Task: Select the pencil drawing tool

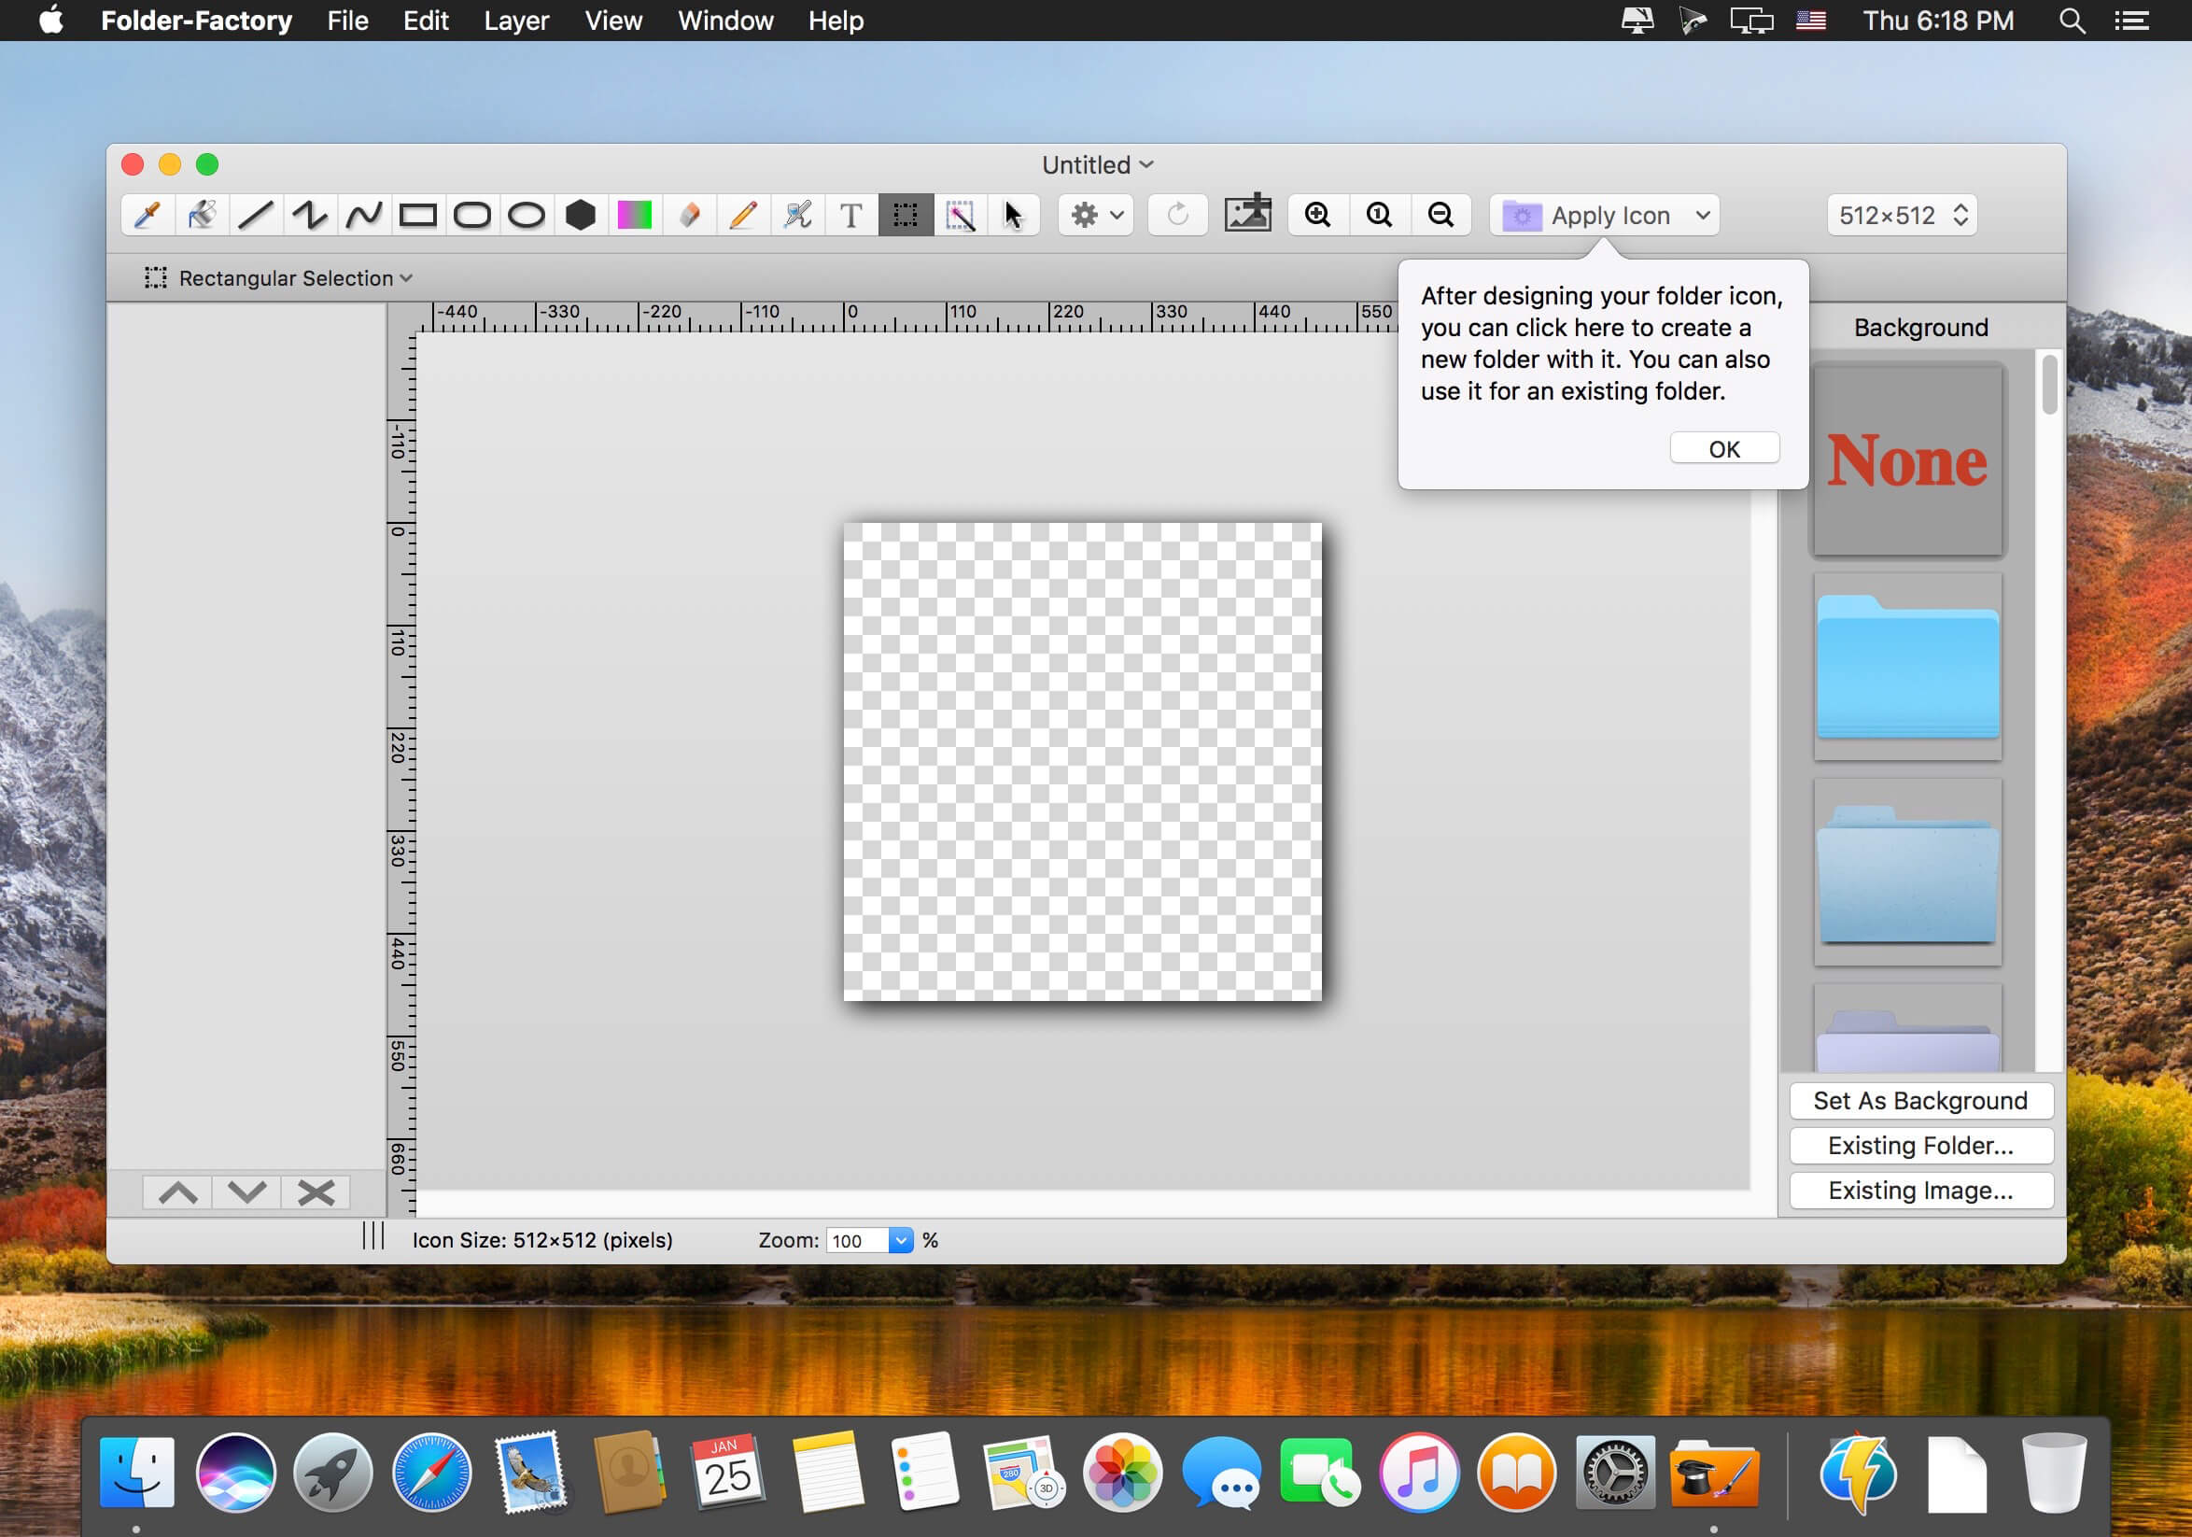Action: (743, 215)
